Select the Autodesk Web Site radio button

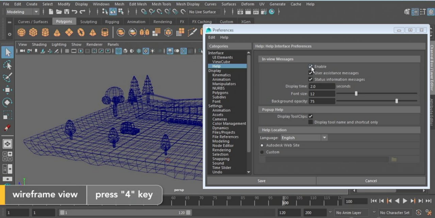click(x=262, y=145)
